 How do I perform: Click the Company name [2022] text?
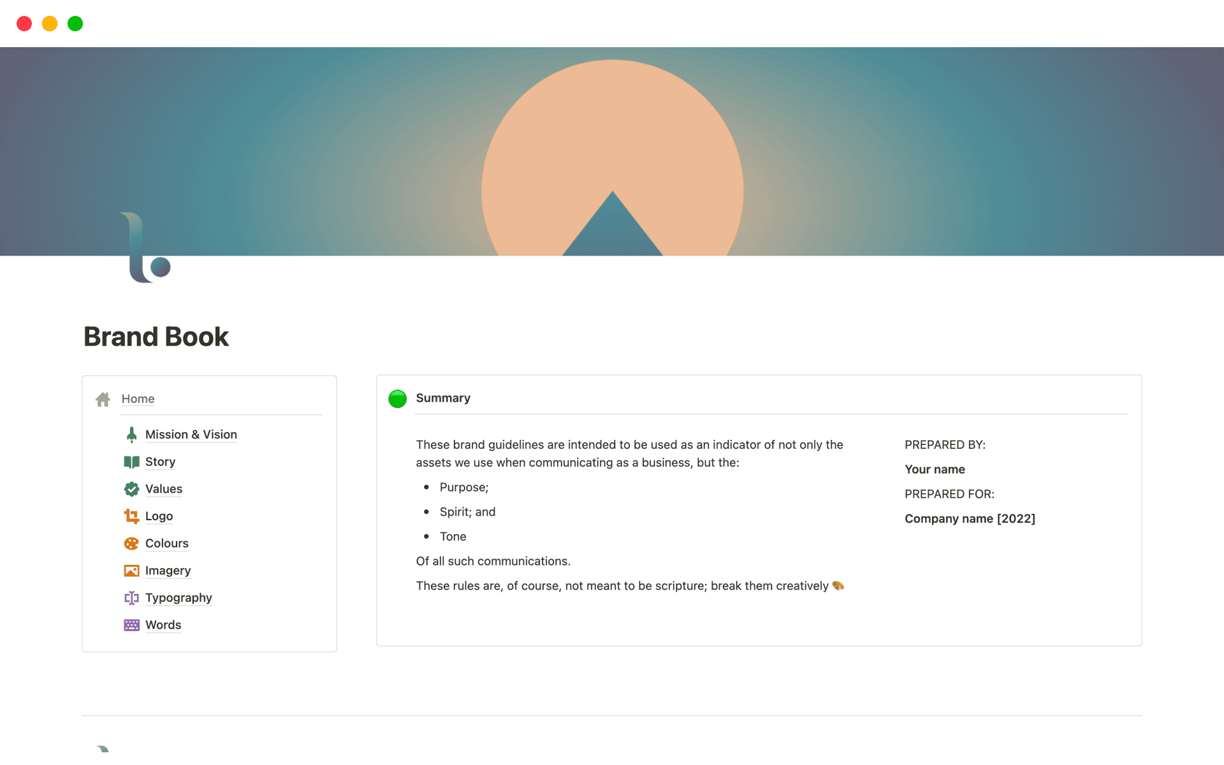click(970, 518)
